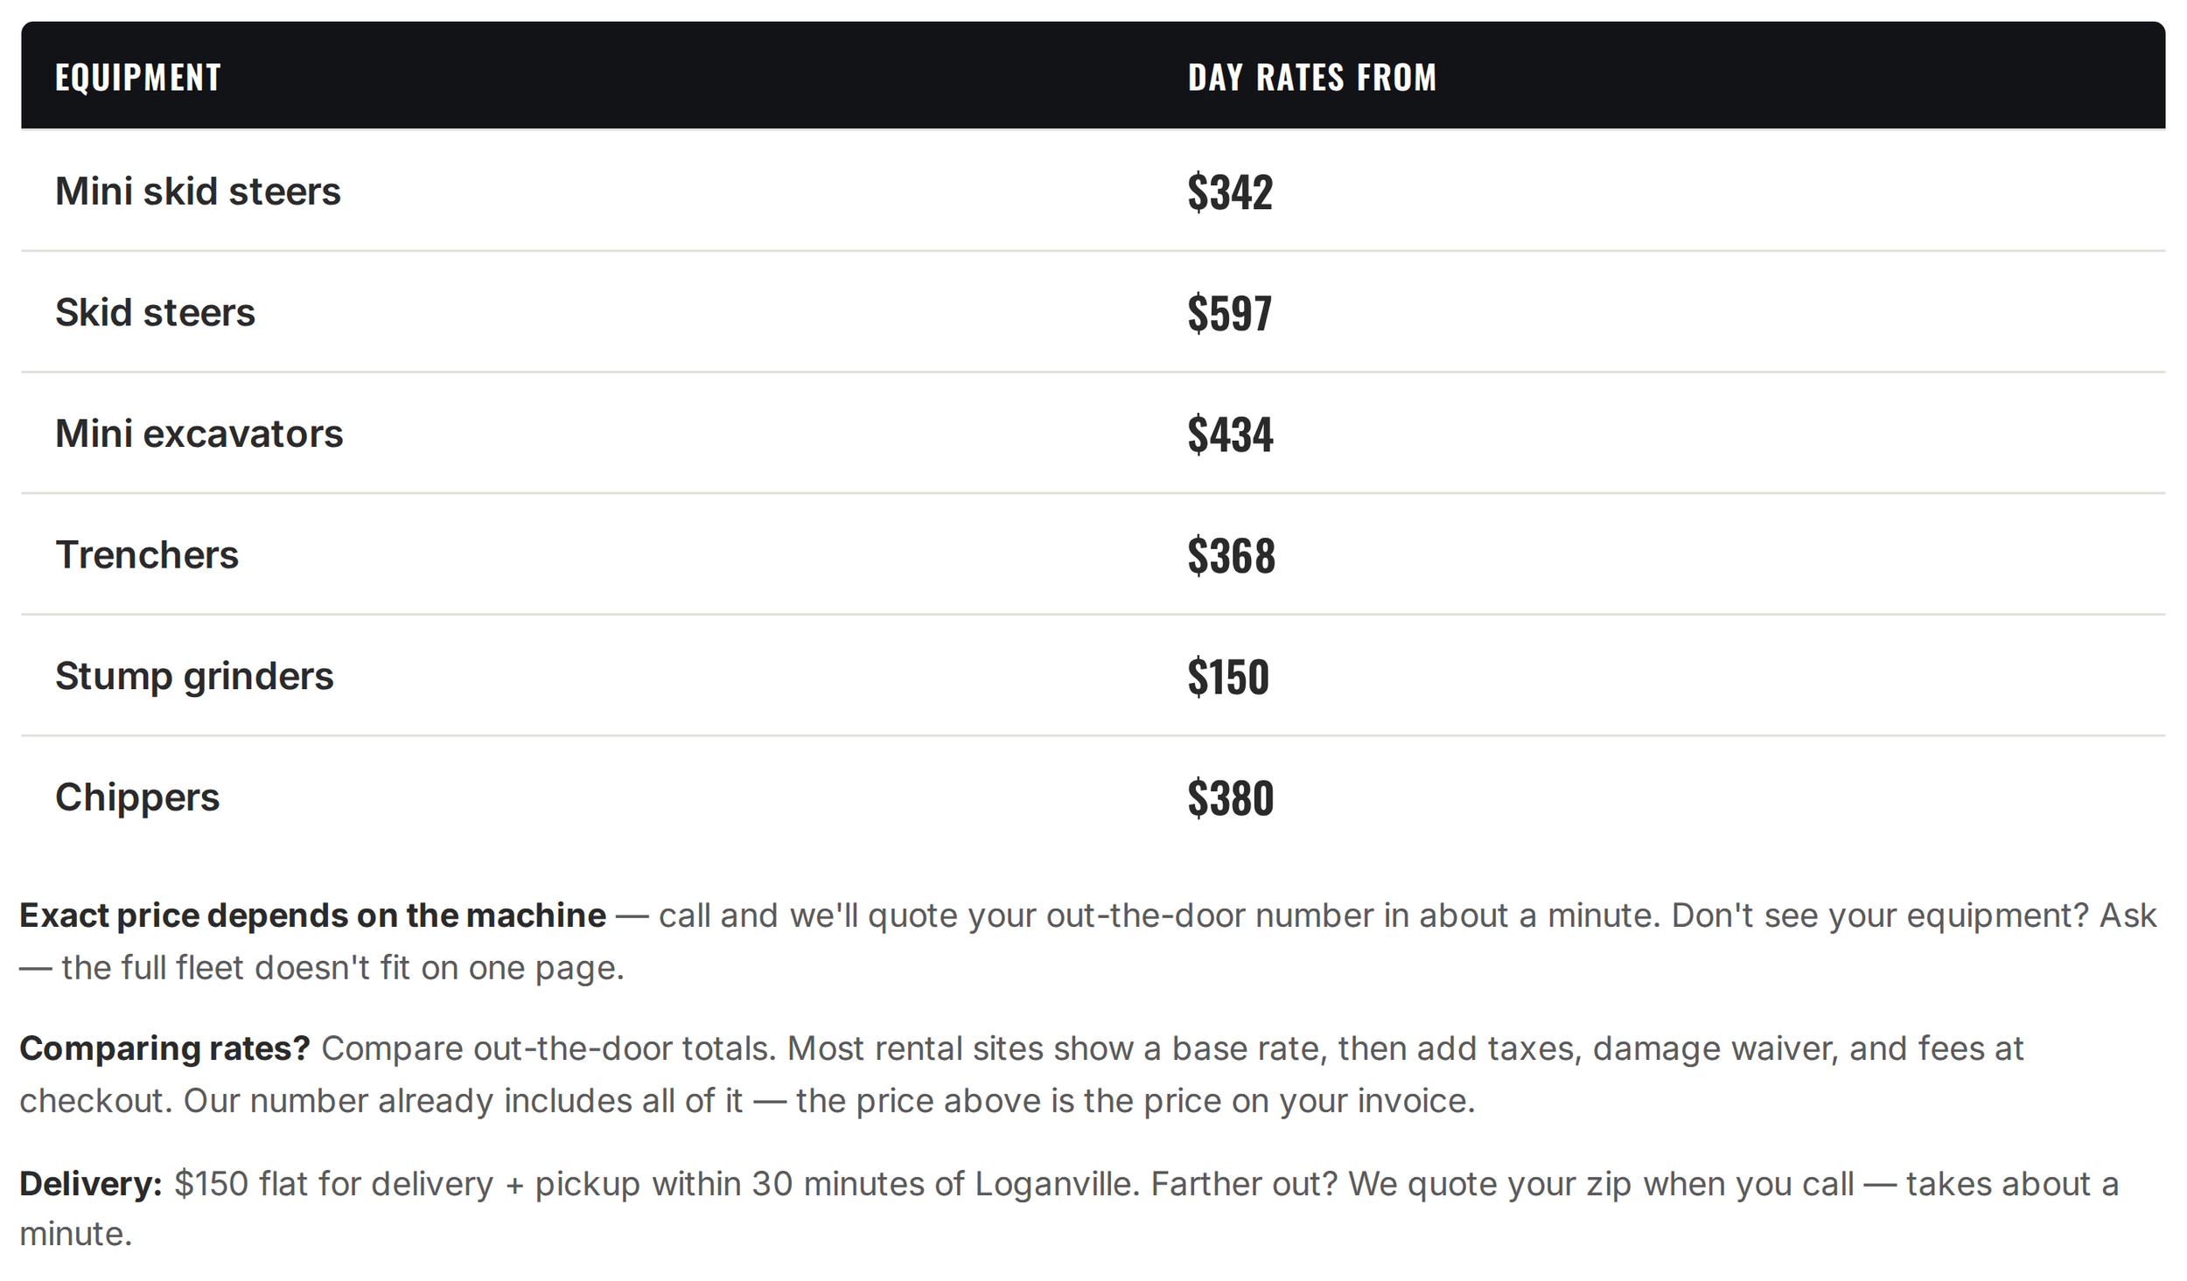This screenshot has width=2187, height=1281.
Task: Click the DAY RATES FROM column header
Action: click(1311, 77)
